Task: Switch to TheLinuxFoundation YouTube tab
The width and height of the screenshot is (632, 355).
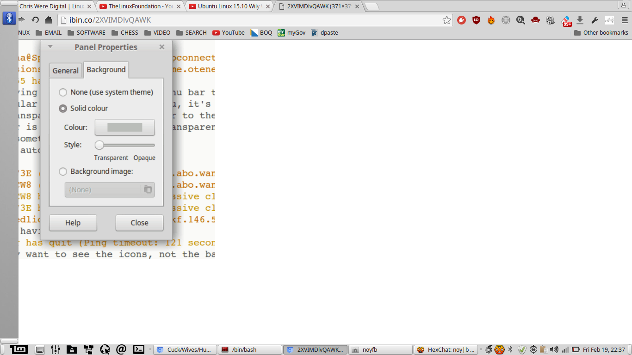Action: tap(140, 6)
